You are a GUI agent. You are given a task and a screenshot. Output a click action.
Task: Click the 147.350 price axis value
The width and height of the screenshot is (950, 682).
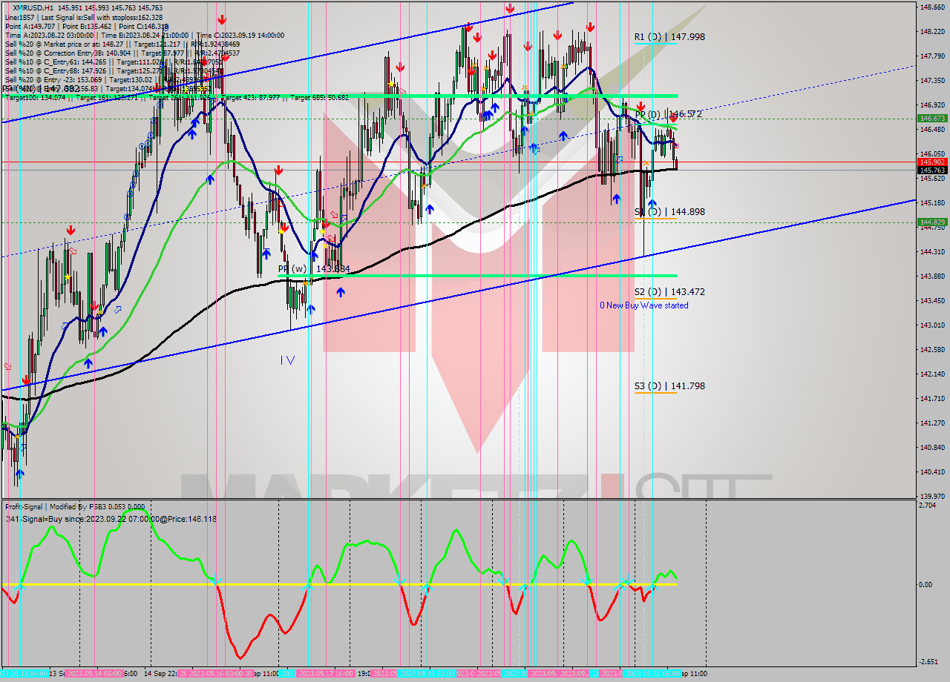(x=932, y=81)
